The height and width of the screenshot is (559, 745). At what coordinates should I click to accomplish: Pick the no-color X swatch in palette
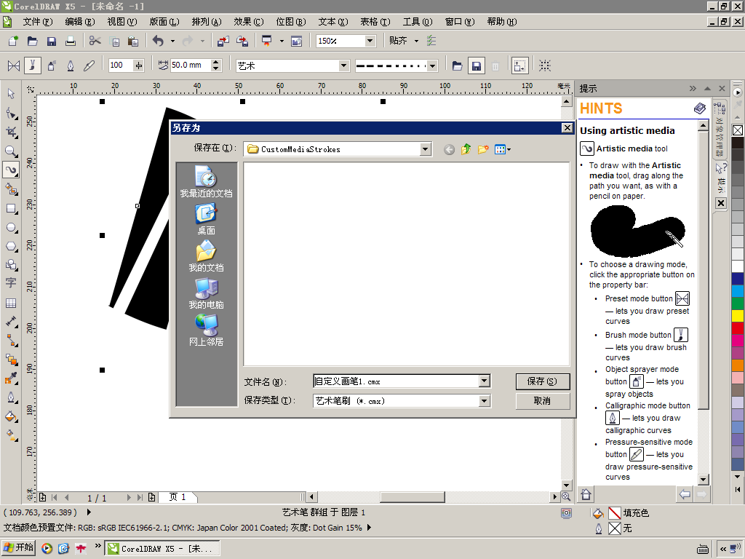pyautogui.click(x=738, y=130)
